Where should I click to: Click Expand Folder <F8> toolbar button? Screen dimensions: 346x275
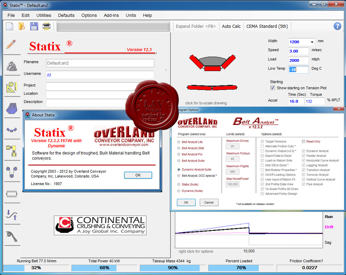[196, 26]
